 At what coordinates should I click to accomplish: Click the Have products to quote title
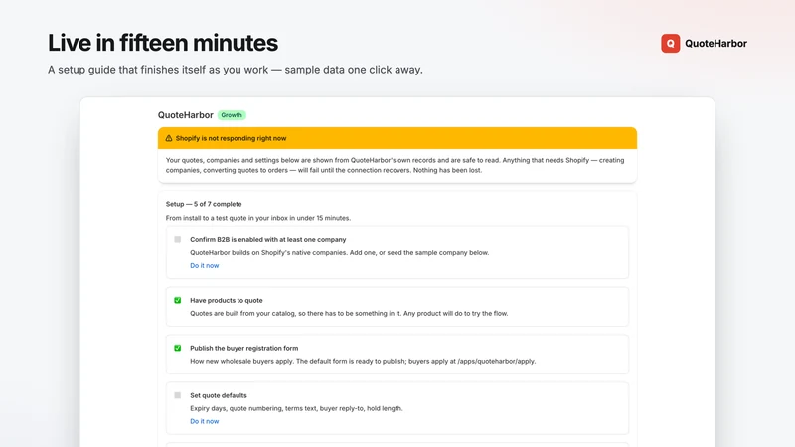click(227, 300)
